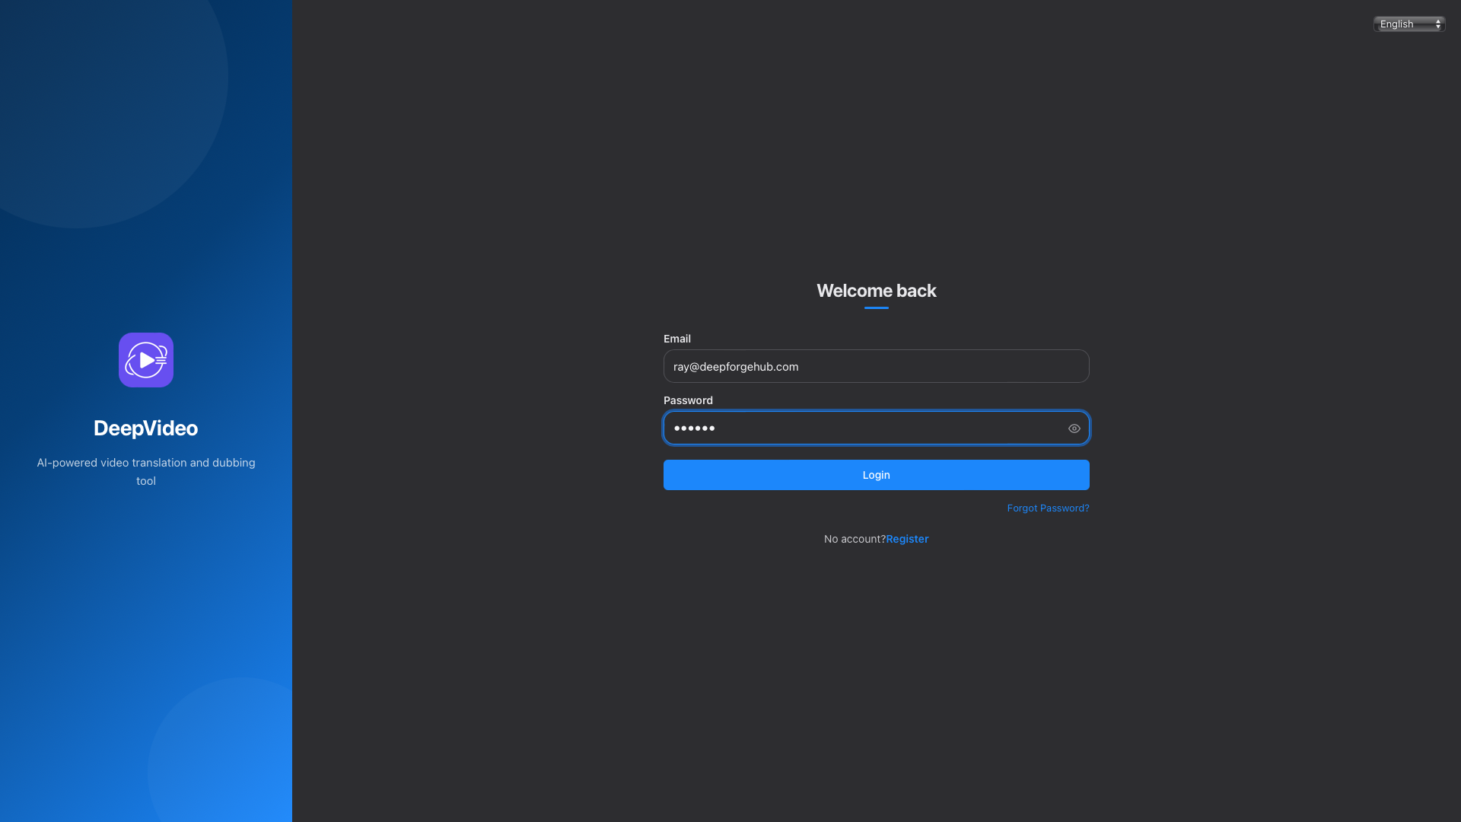The height and width of the screenshot is (822, 1461).
Task: Show password with the eye icon
Action: pos(1074,429)
